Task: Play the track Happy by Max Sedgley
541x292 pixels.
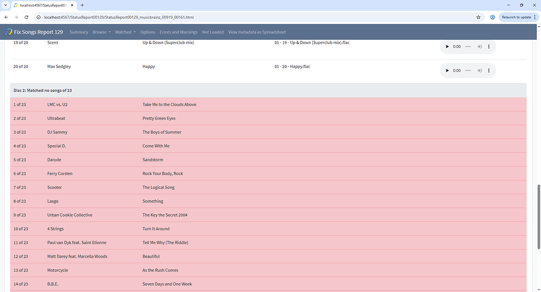Action: 447,71
